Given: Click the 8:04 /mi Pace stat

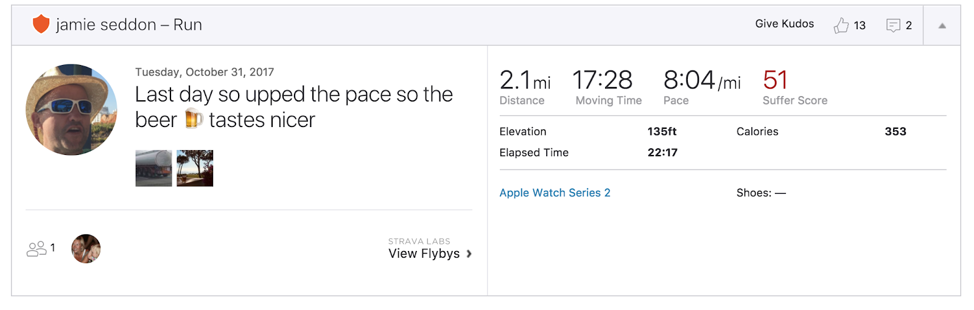Looking at the screenshot, I should click(701, 81).
